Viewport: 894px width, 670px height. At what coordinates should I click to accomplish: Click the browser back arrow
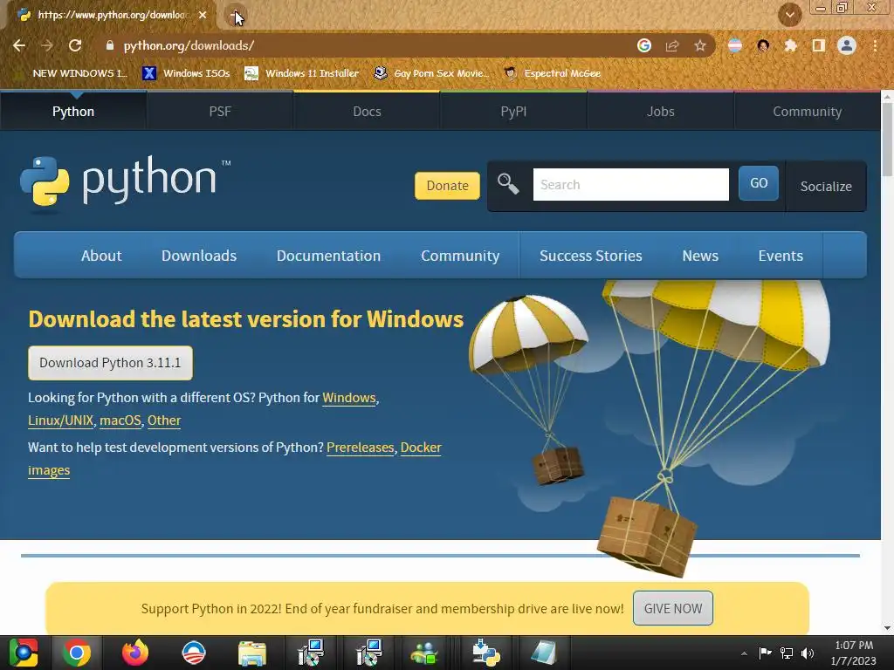[19, 45]
